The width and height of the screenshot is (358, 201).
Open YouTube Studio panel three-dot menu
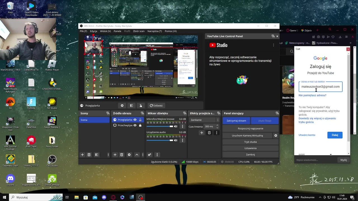point(273,45)
